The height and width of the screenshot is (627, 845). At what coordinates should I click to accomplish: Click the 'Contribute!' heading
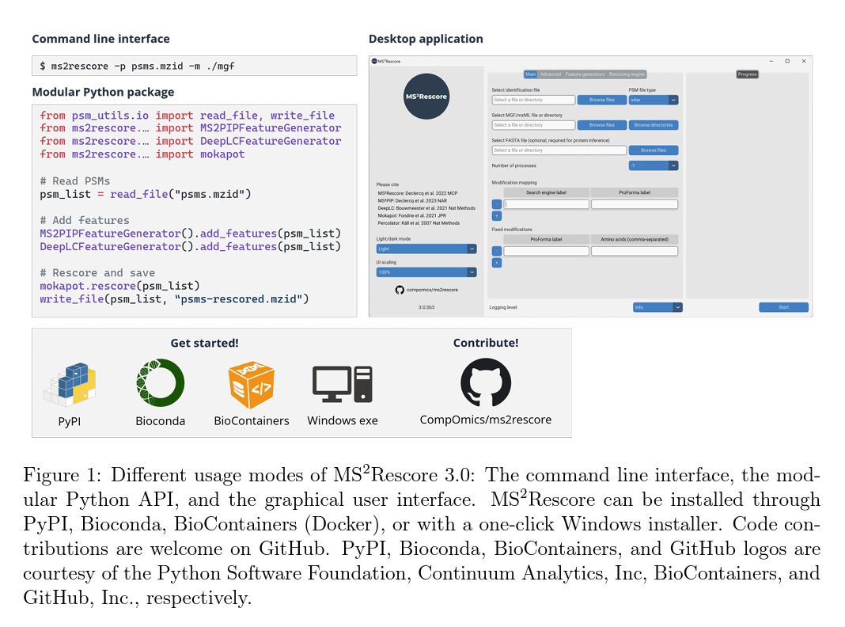486,343
